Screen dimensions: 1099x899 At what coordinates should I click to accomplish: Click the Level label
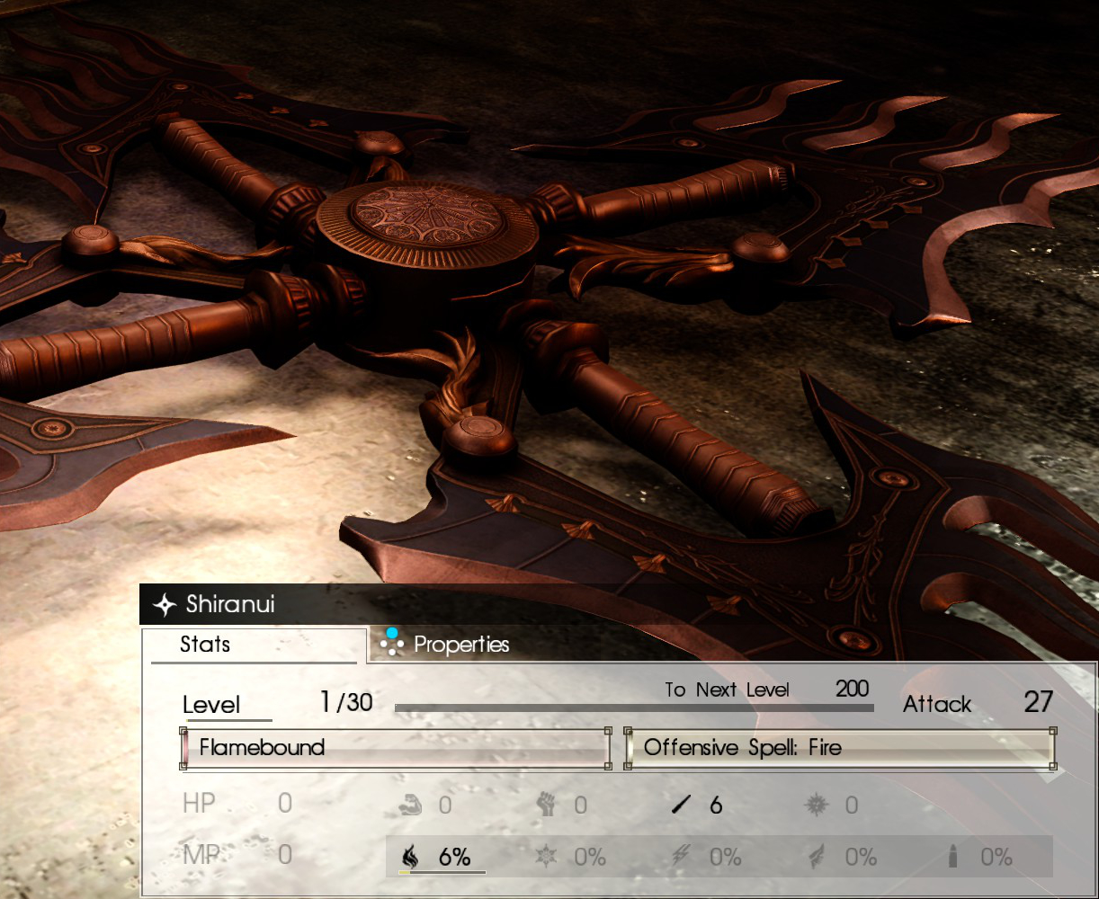[x=211, y=705]
